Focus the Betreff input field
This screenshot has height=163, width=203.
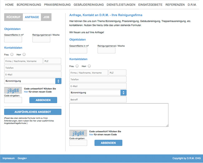tap(98, 99)
